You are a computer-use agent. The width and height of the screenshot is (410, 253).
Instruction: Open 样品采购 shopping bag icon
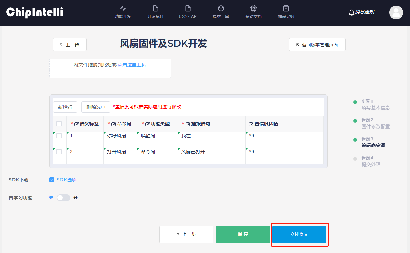coord(286,9)
